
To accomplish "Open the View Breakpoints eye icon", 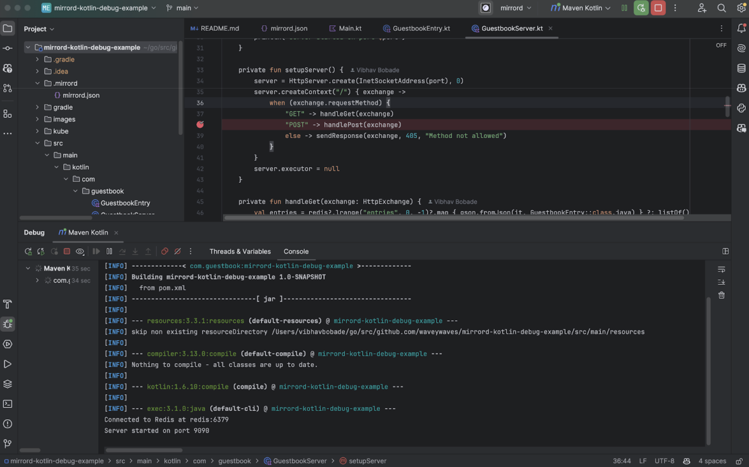I will 80,251.
